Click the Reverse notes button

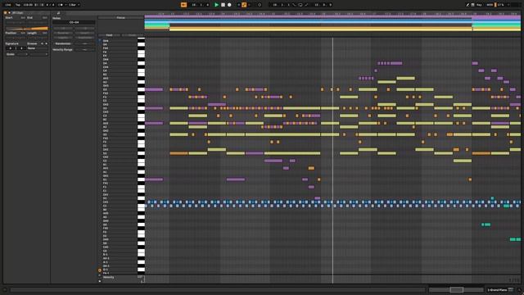[x=63, y=33]
